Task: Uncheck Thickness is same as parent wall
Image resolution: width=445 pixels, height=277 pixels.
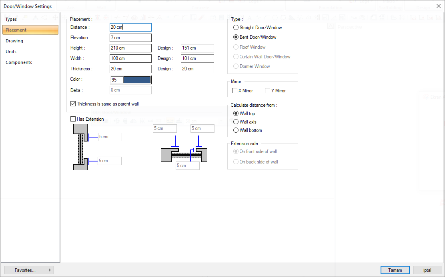Action: [x=73, y=104]
